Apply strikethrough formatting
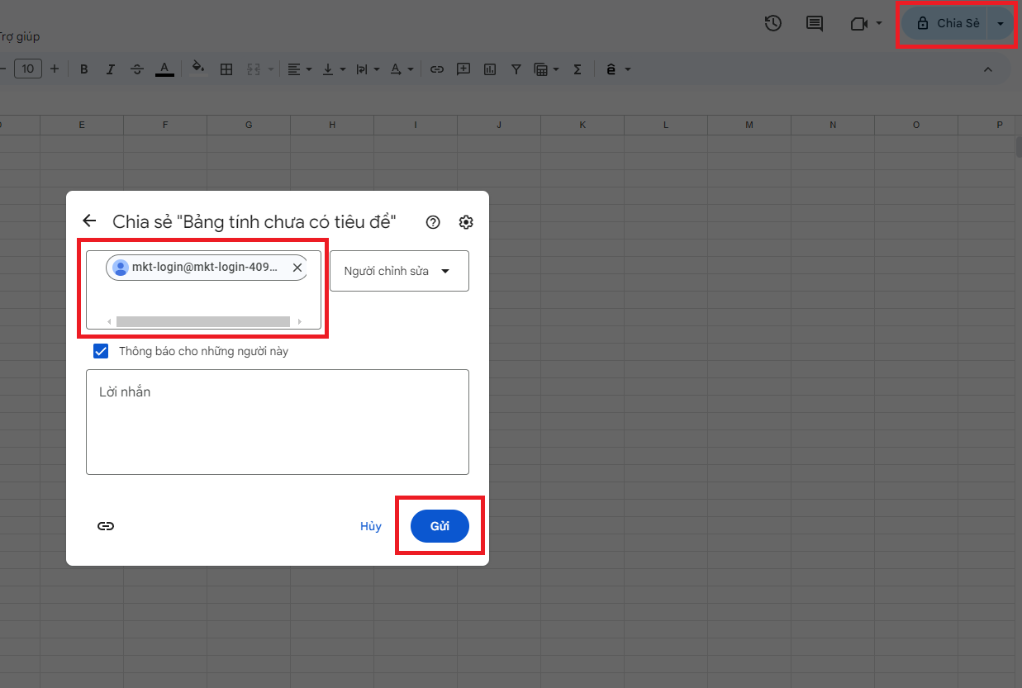This screenshot has width=1022, height=688. click(x=136, y=69)
